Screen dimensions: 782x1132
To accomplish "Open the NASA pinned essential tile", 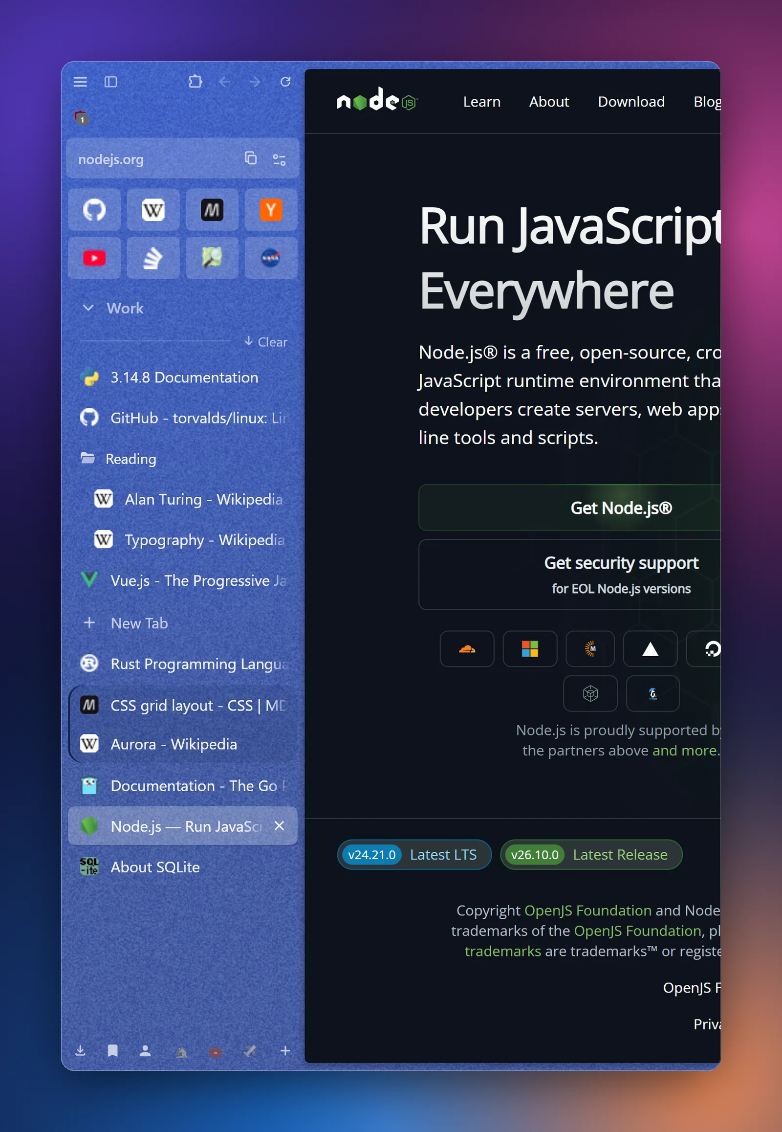I will click(x=271, y=258).
